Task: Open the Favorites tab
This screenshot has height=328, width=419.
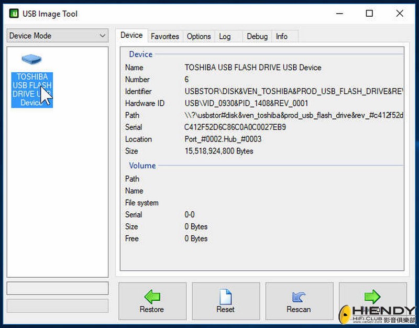Action: click(x=165, y=37)
